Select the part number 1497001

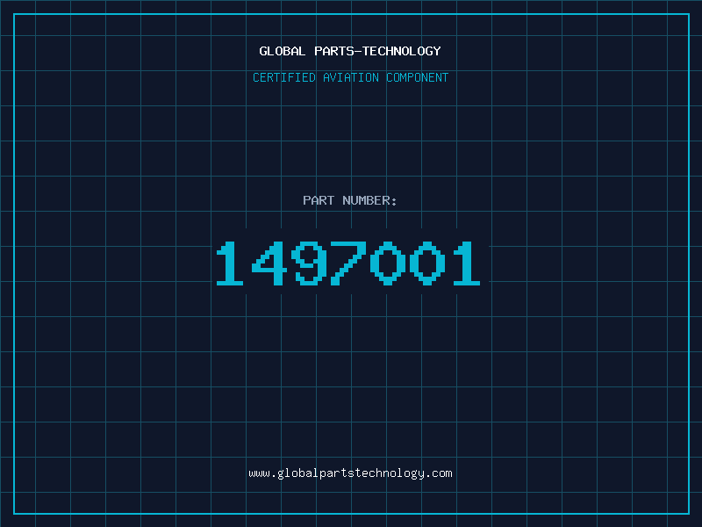pos(348,263)
